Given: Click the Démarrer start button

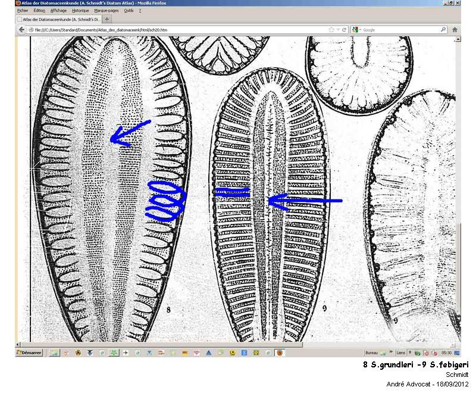Looking at the screenshot, I should pyautogui.click(x=29, y=353).
